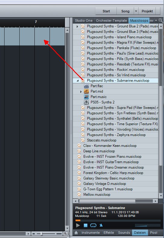Switch to the Song page
The image size is (164, 238).
[x=125, y=11]
